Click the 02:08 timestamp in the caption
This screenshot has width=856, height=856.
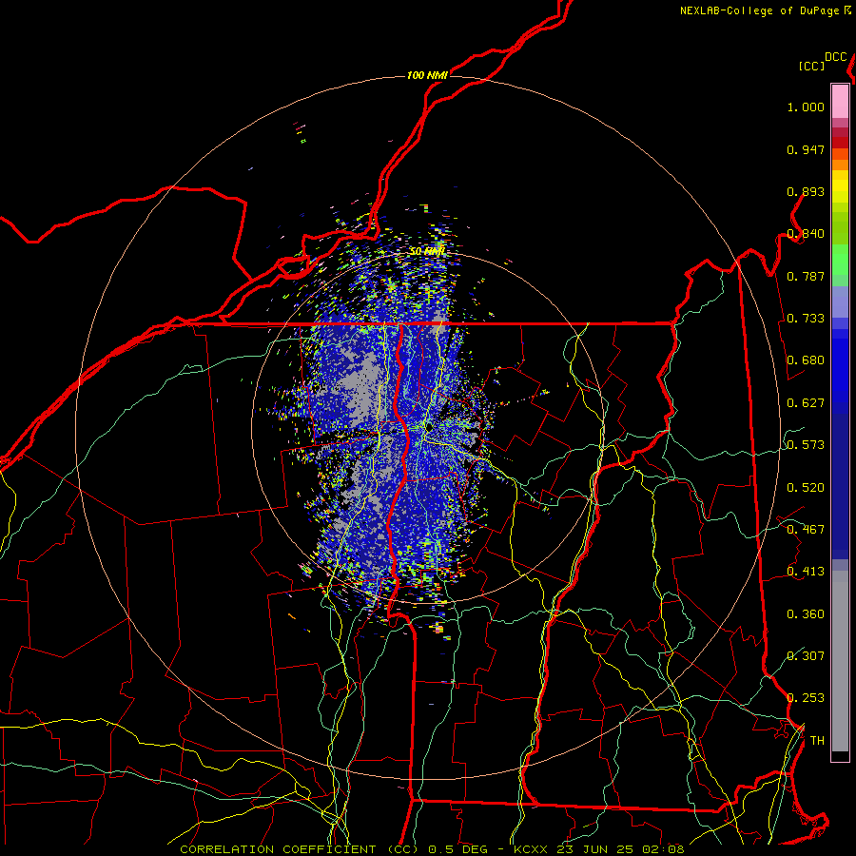[663, 849]
